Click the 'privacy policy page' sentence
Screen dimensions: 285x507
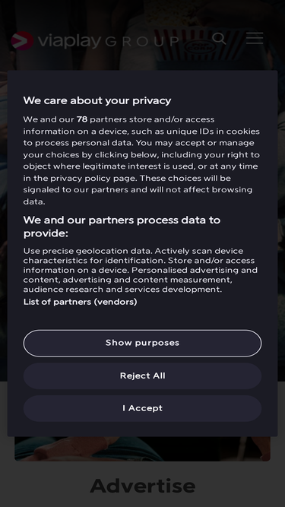coord(93,178)
